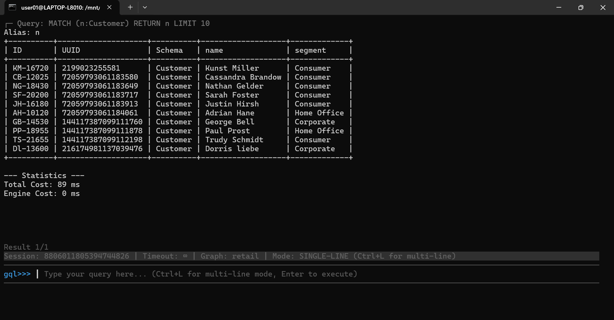Click the gql>>> prompt label
The image size is (614, 320).
[x=17, y=274]
